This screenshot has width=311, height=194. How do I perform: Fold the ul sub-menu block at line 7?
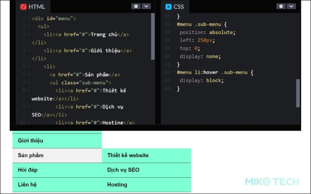click(x=28, y=83)
